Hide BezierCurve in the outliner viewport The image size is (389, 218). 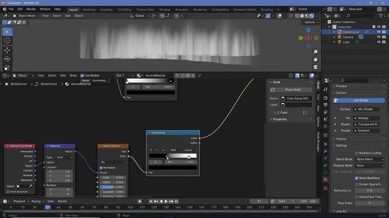pos(379,32)
